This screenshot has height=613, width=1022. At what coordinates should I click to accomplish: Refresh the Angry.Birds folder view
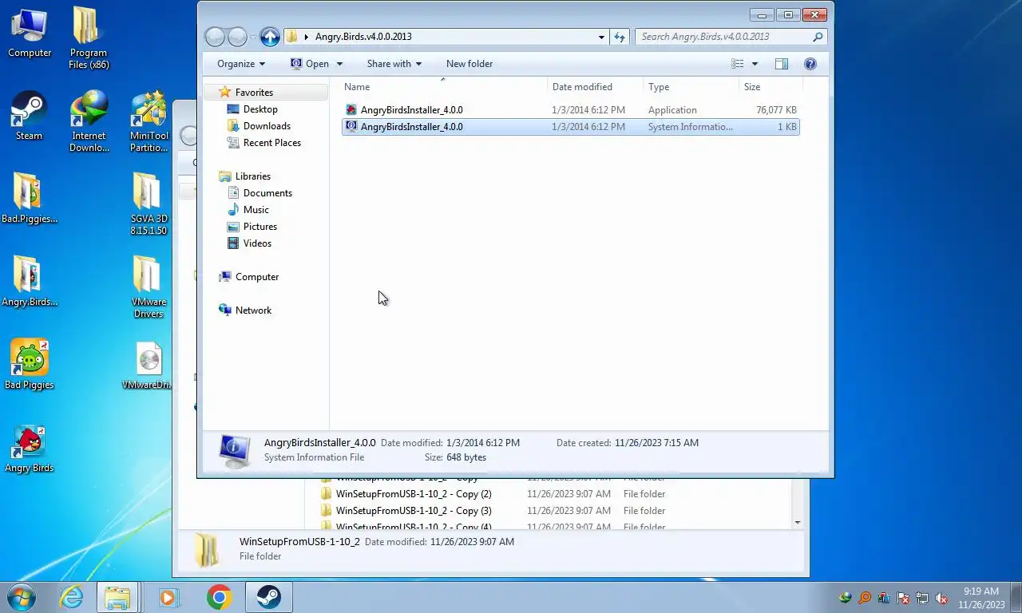pyautogui.click(x=620, y=37)
